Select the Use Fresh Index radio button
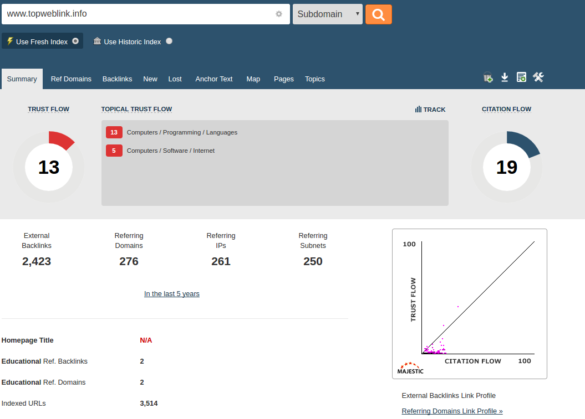The width and height of the screenshot is (585, 419). 75,41
